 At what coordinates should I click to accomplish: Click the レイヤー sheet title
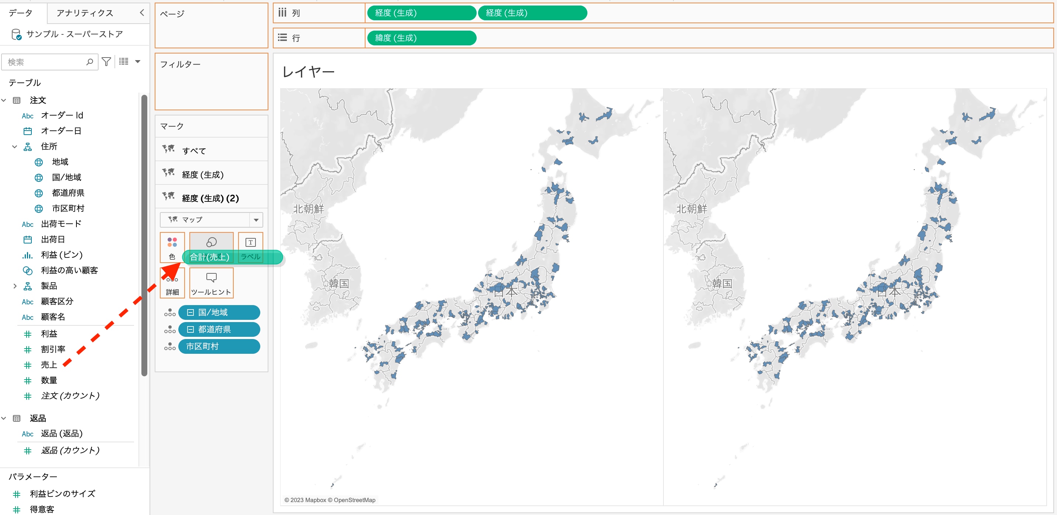[309, 72]
